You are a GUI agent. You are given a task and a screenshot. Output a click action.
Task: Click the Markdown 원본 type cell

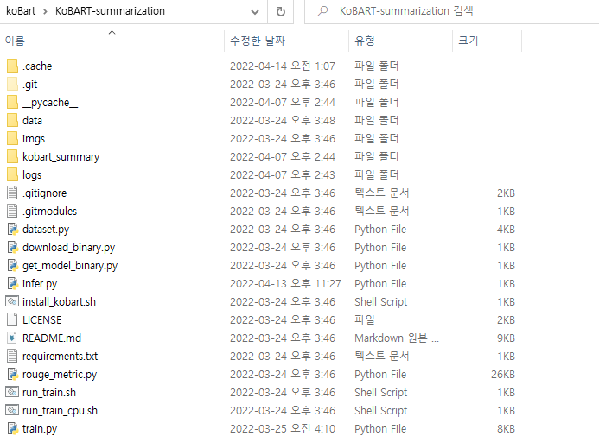click(x=397, y=338)
